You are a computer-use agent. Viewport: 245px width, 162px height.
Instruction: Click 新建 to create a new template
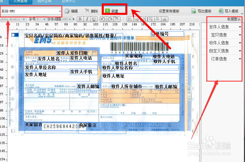pyautogui.click(x=112, y=11)
